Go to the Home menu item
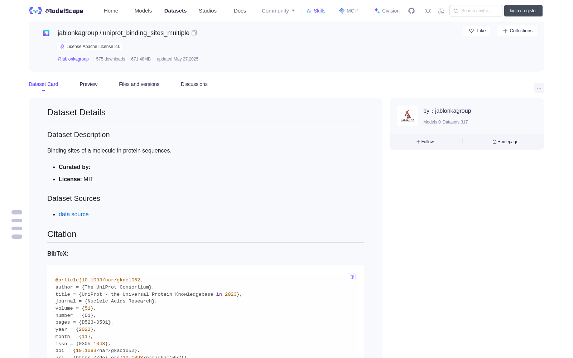The height and width of the screenshot is (358, 573). tap(111, 11)
